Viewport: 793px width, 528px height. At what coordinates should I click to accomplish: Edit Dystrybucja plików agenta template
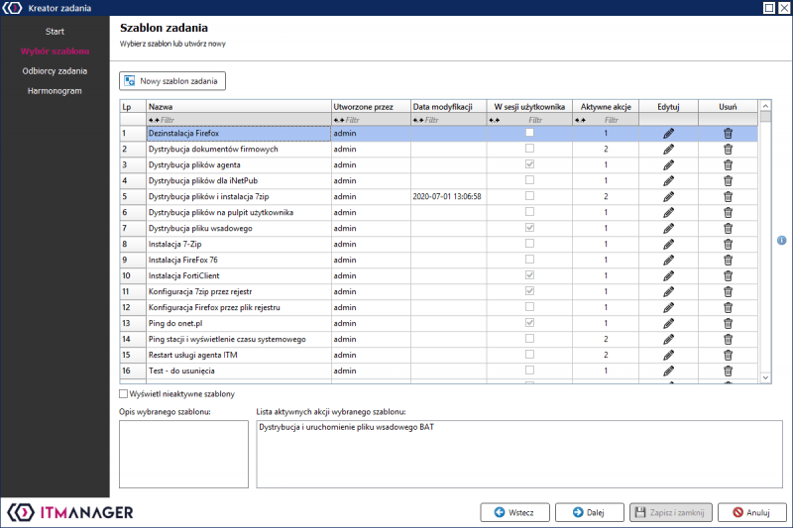coord(668,164)
